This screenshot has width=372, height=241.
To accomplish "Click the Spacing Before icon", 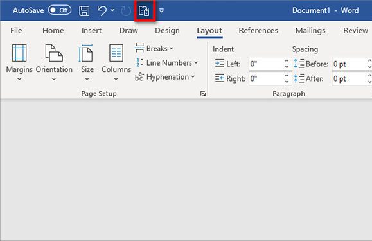I will [299, 64].
